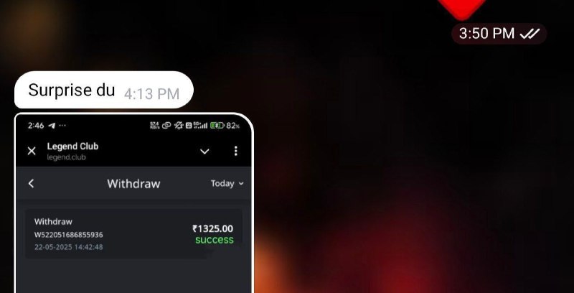Tap the muted bell status icon
574x293 pixels.
(x=179, y=126)
